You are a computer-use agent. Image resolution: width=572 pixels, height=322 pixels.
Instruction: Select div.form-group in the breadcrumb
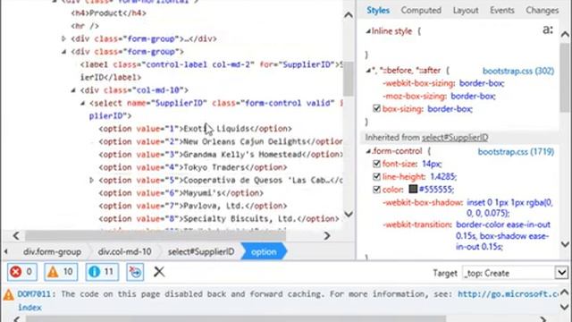[52, 252]
